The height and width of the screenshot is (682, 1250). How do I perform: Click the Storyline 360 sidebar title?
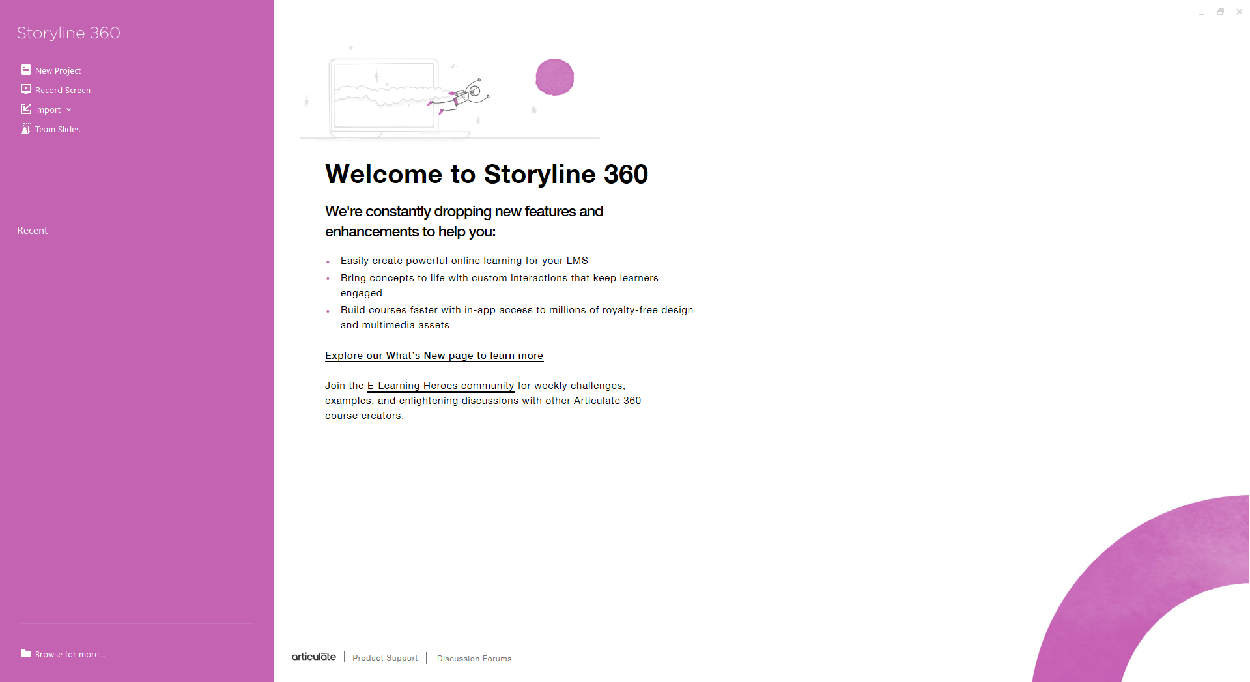click(68, 33)
